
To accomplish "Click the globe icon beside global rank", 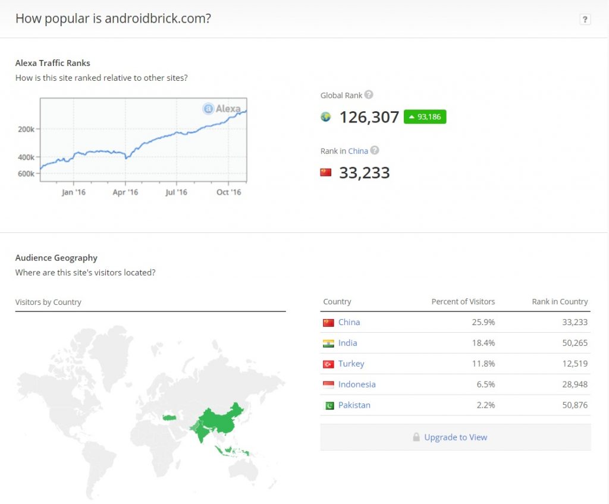I will (x=326, y=117).
